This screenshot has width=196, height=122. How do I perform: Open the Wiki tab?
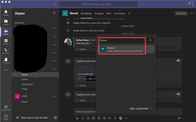(x=109, y=14)
